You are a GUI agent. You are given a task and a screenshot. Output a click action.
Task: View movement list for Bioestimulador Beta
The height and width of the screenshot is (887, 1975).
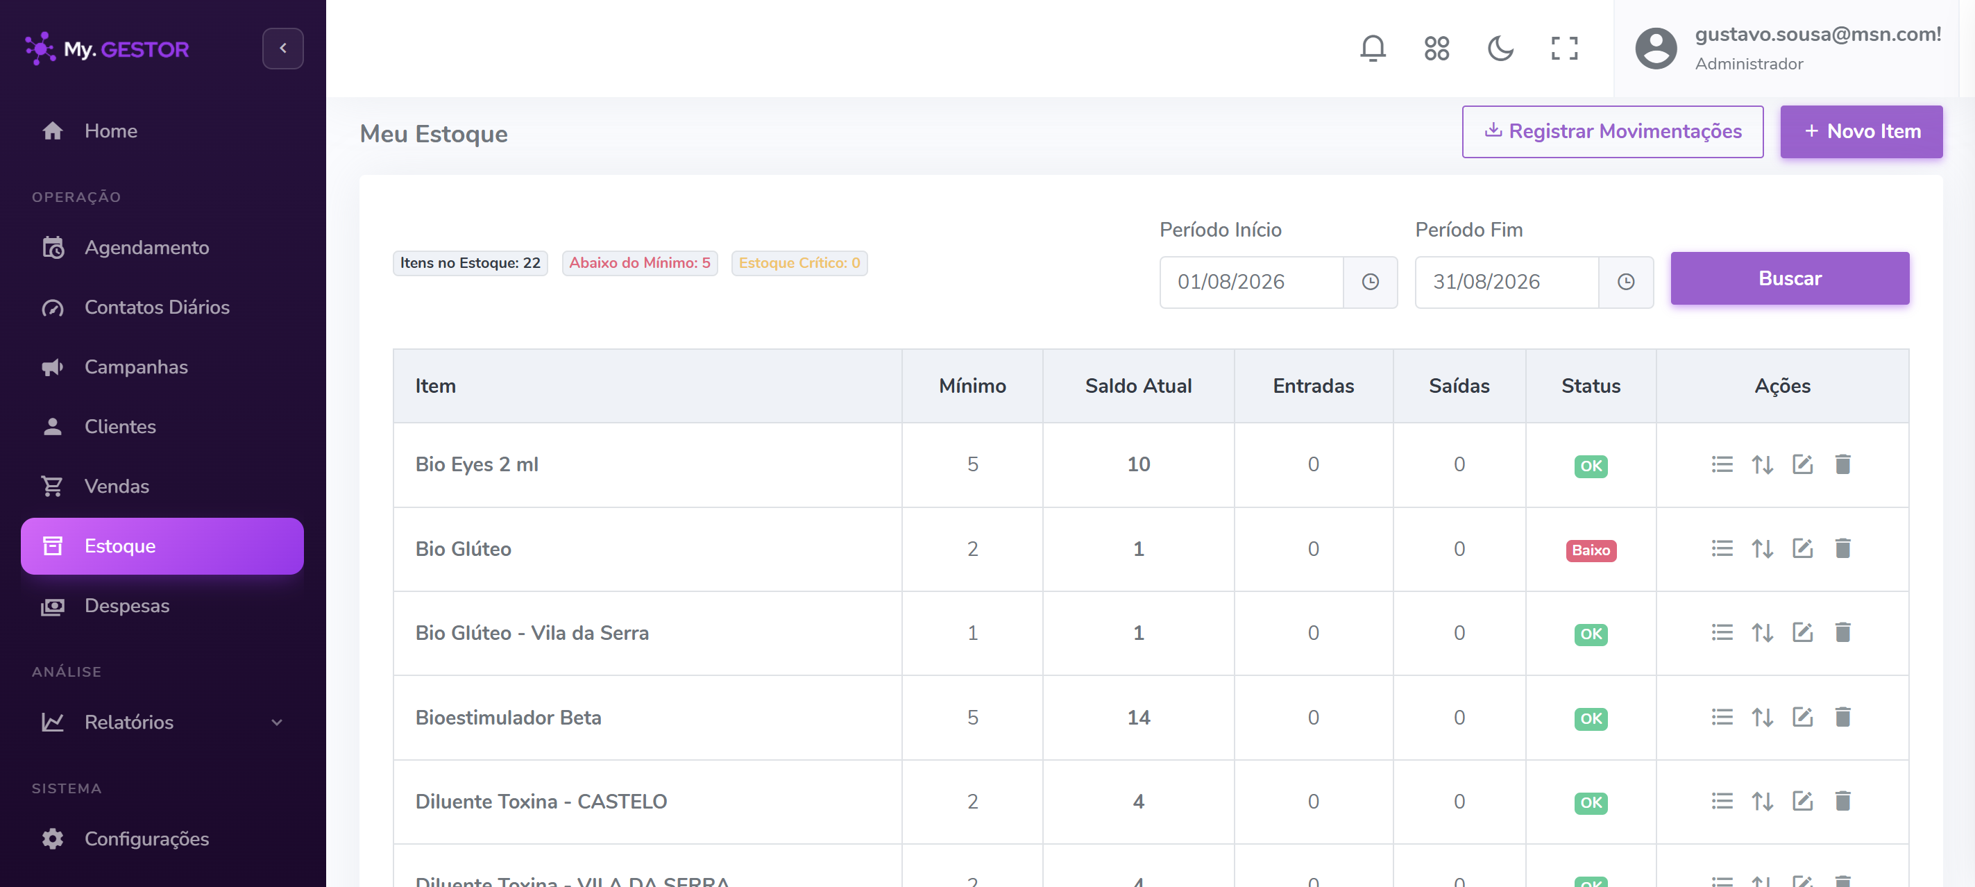[x=1722, y=718]
